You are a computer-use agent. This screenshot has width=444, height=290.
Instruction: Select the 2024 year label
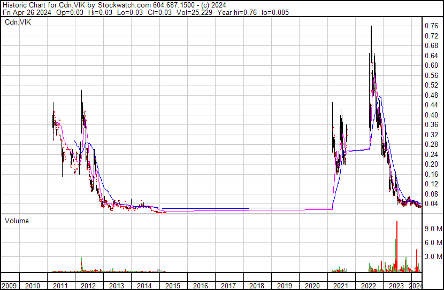pyautogui.click(x=415, y=285)
